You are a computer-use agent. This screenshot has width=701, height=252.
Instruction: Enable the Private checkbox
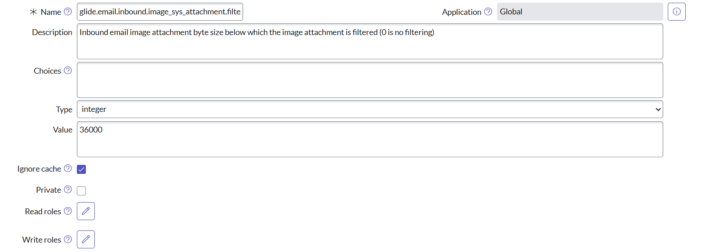[81, 191]
